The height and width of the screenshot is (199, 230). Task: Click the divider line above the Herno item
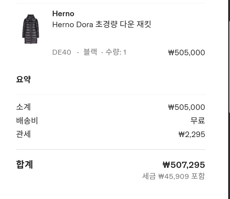[110, 3]
